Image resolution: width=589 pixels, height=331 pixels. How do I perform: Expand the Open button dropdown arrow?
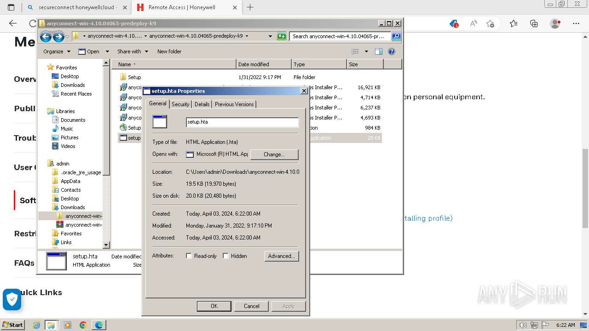pyautogui.click(x=107, y=51)
